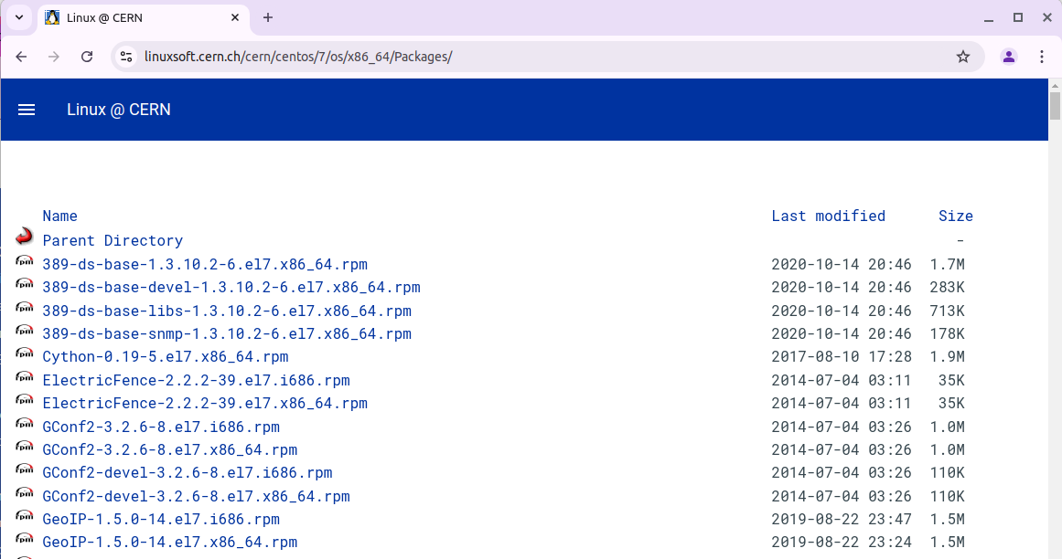1062x559 pixels.
Task: Open the Chrome profile icon
Action: pyautogui.click(x=1009, y=57)
